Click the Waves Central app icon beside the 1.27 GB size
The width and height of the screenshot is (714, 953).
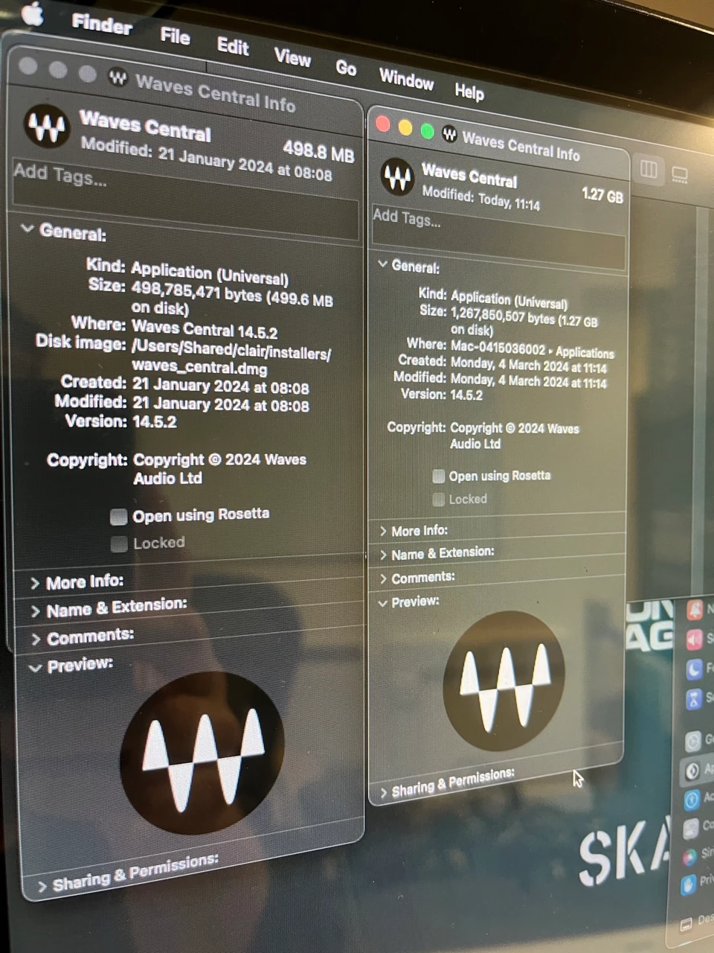click(397, 177)
